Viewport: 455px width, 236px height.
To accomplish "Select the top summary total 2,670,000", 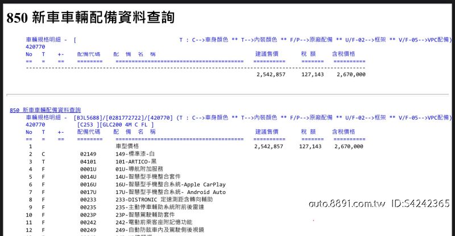I will point(351,74).
